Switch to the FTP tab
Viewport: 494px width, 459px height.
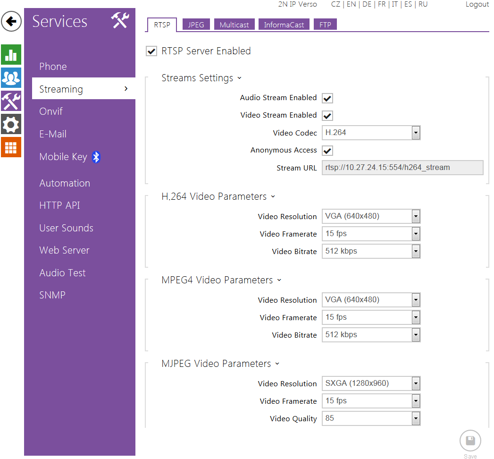[x=325, y=25]
